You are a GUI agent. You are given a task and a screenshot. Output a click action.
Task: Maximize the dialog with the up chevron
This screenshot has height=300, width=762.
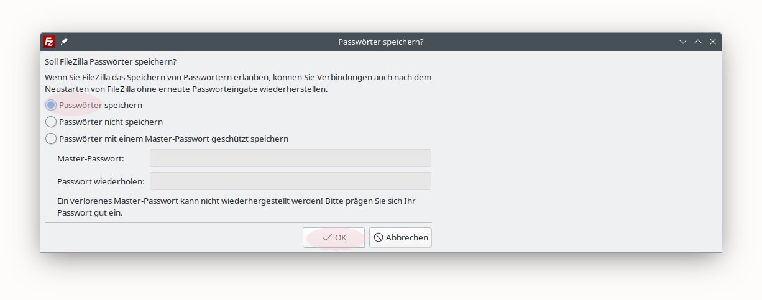pyautogui.click(x=698, y=42)
